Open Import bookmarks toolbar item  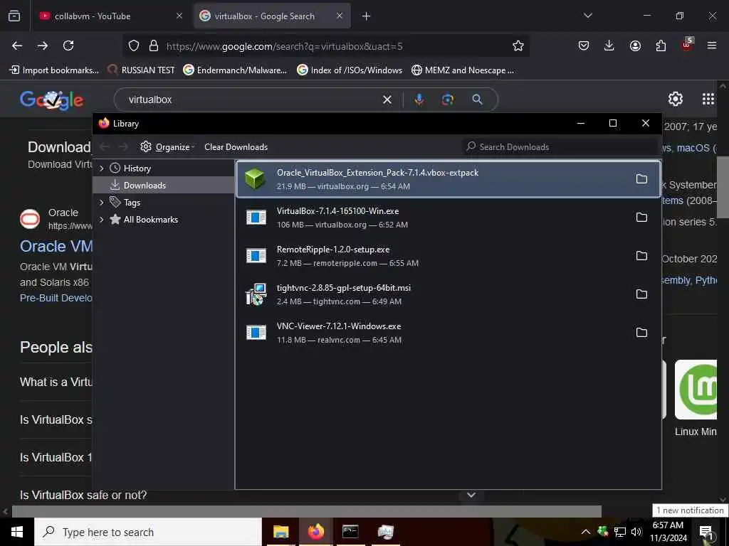point(54,70)
